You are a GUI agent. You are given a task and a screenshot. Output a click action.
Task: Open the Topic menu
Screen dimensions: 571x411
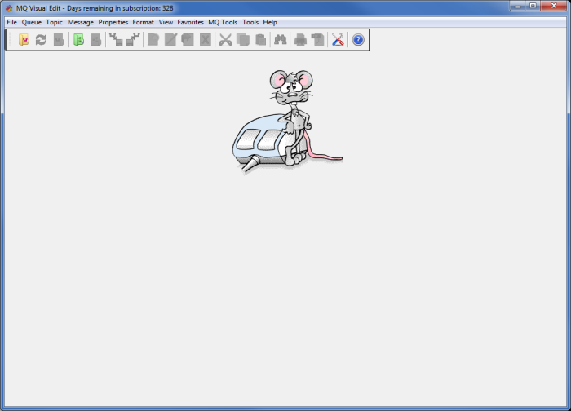pyautogui.click(x=55, y=22)
